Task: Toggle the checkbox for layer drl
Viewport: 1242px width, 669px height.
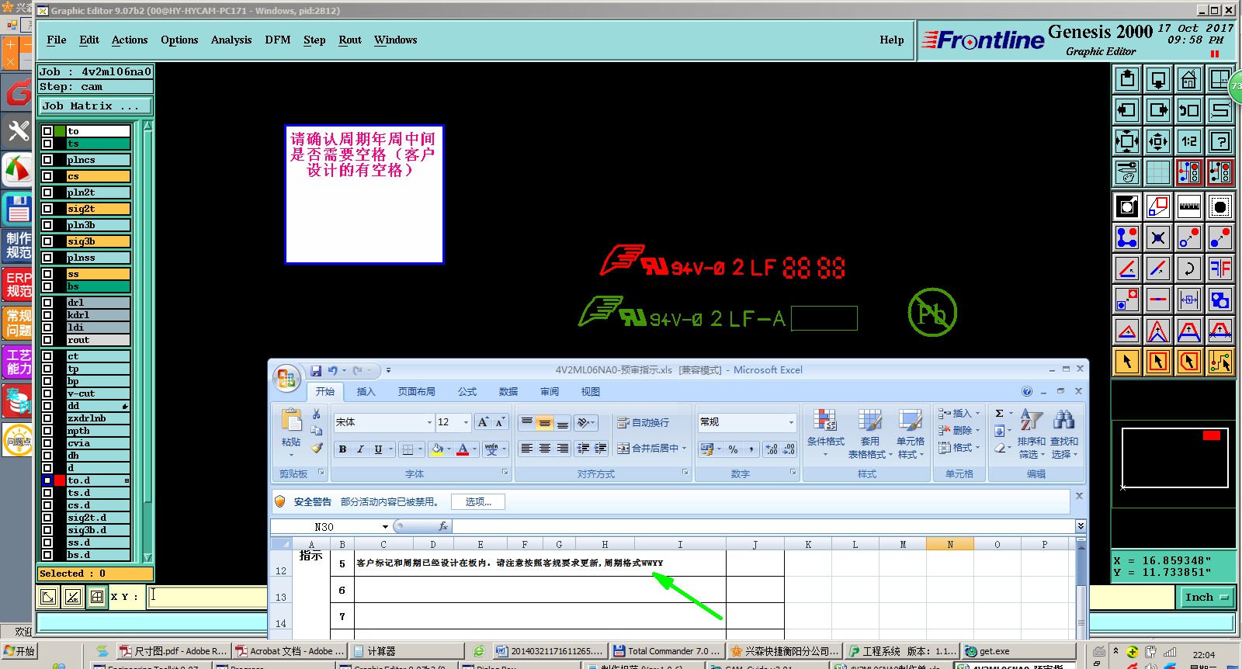Action: point(47,303)
